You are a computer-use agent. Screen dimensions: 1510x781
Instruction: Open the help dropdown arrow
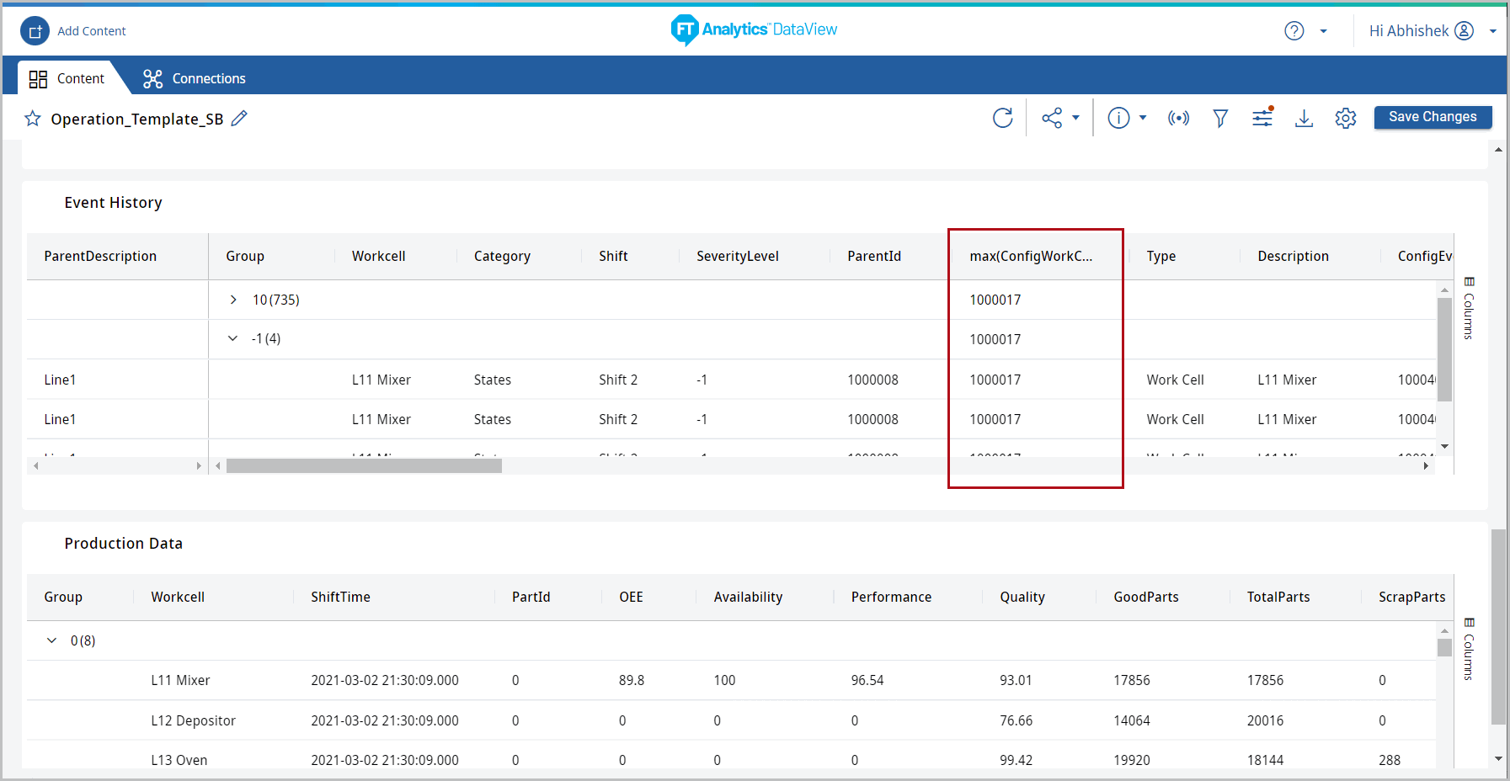[1323, 31]
